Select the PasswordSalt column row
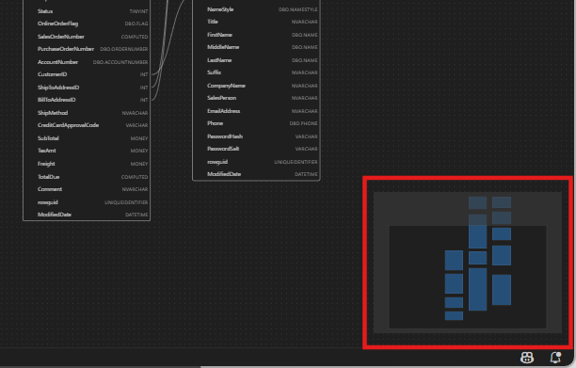Viewport: 576px width, 368px height. tap(256, 149)
